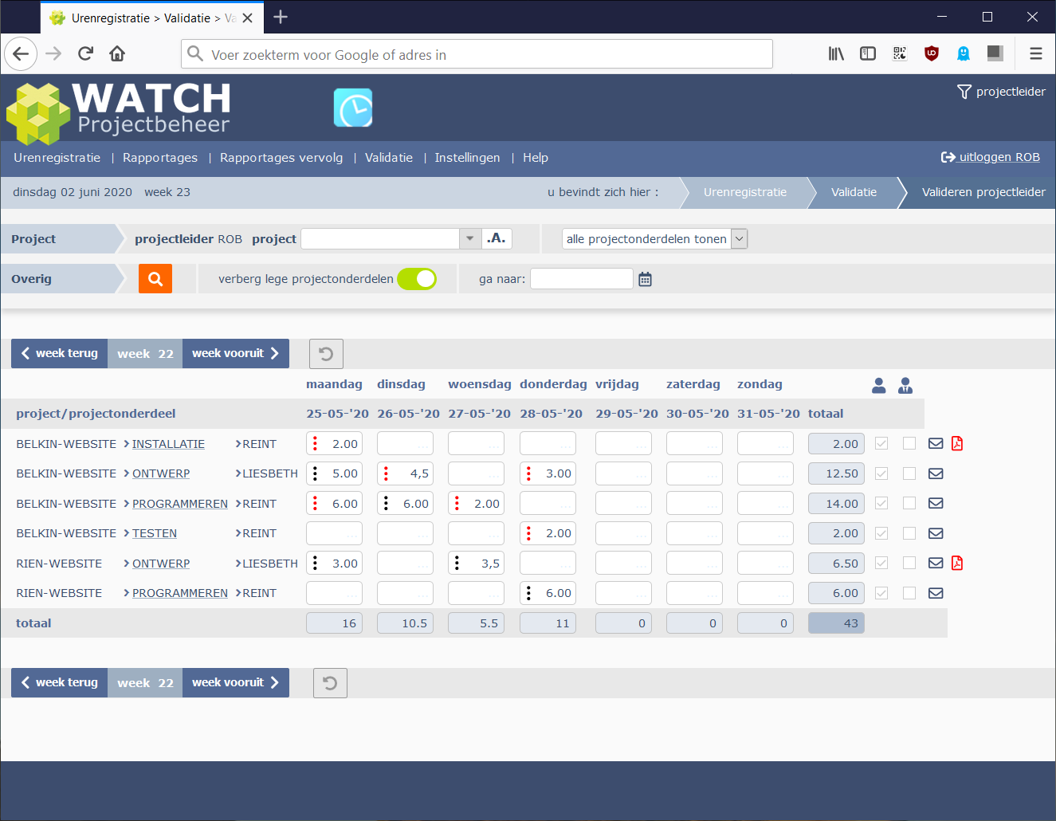Send mail for BELKIN-WEBSITE PROGRAMMEREN row
Screen dimensions: 1056x821
[x=936, y=504]
